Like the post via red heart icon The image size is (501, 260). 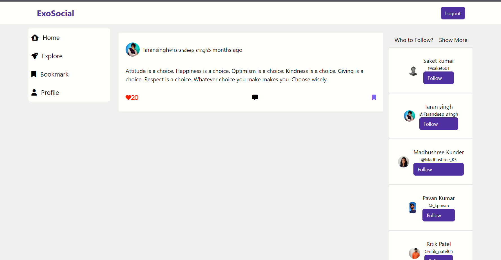click(128, 98)
